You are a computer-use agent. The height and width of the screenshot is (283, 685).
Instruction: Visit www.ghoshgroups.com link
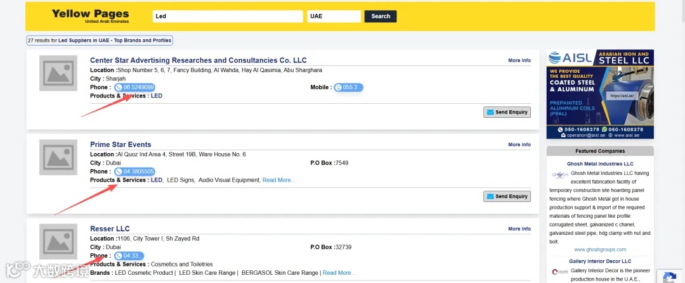(600, 249)
